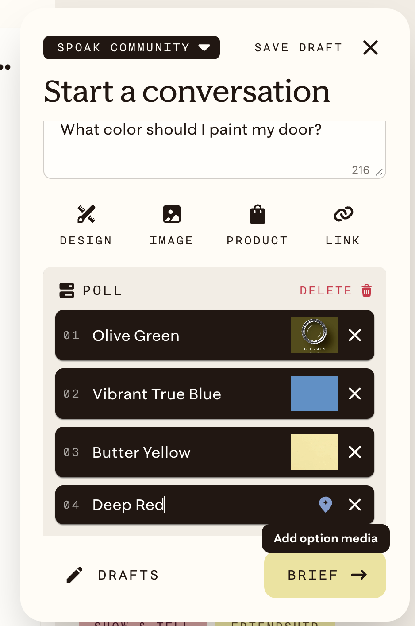The width and height of the screenshot is (415, 626).
Task: Click Save Draft
Action: tap(299, 47)
